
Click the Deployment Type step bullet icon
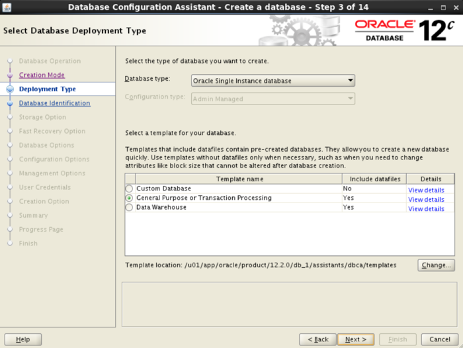10,89
